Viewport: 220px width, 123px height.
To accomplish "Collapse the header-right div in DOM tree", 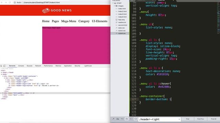I will click(6, 82).
